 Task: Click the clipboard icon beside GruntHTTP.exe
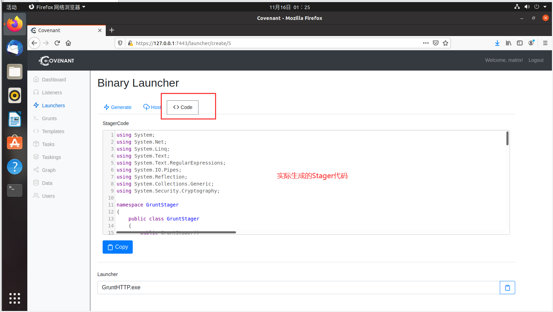click(x=507, y=288)
